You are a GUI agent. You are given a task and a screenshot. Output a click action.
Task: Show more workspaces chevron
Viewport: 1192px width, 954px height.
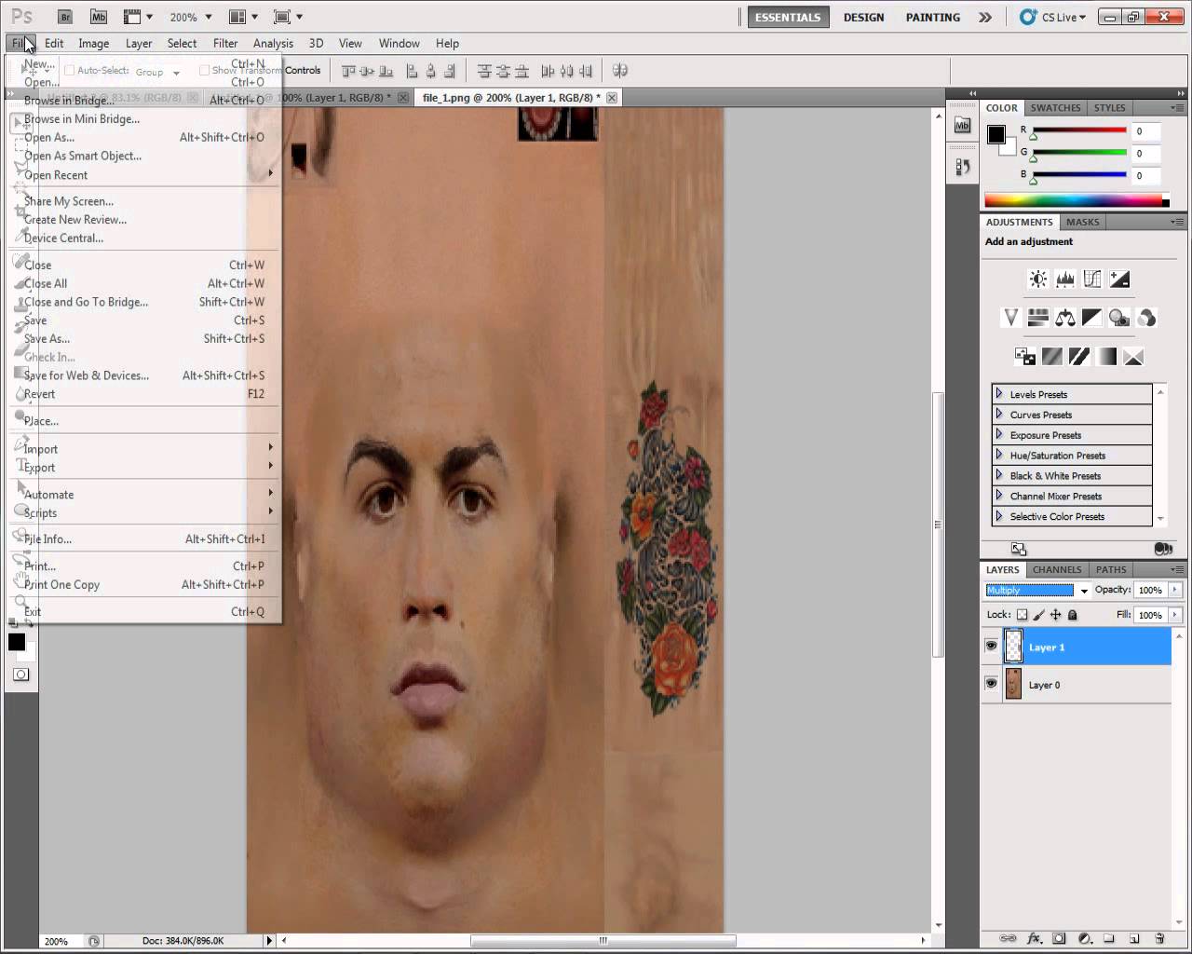(x=985, y=17)
